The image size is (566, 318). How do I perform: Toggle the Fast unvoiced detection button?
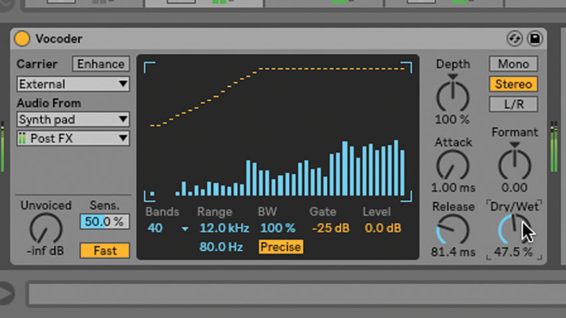pyautogui.click(x=105, y=251)
